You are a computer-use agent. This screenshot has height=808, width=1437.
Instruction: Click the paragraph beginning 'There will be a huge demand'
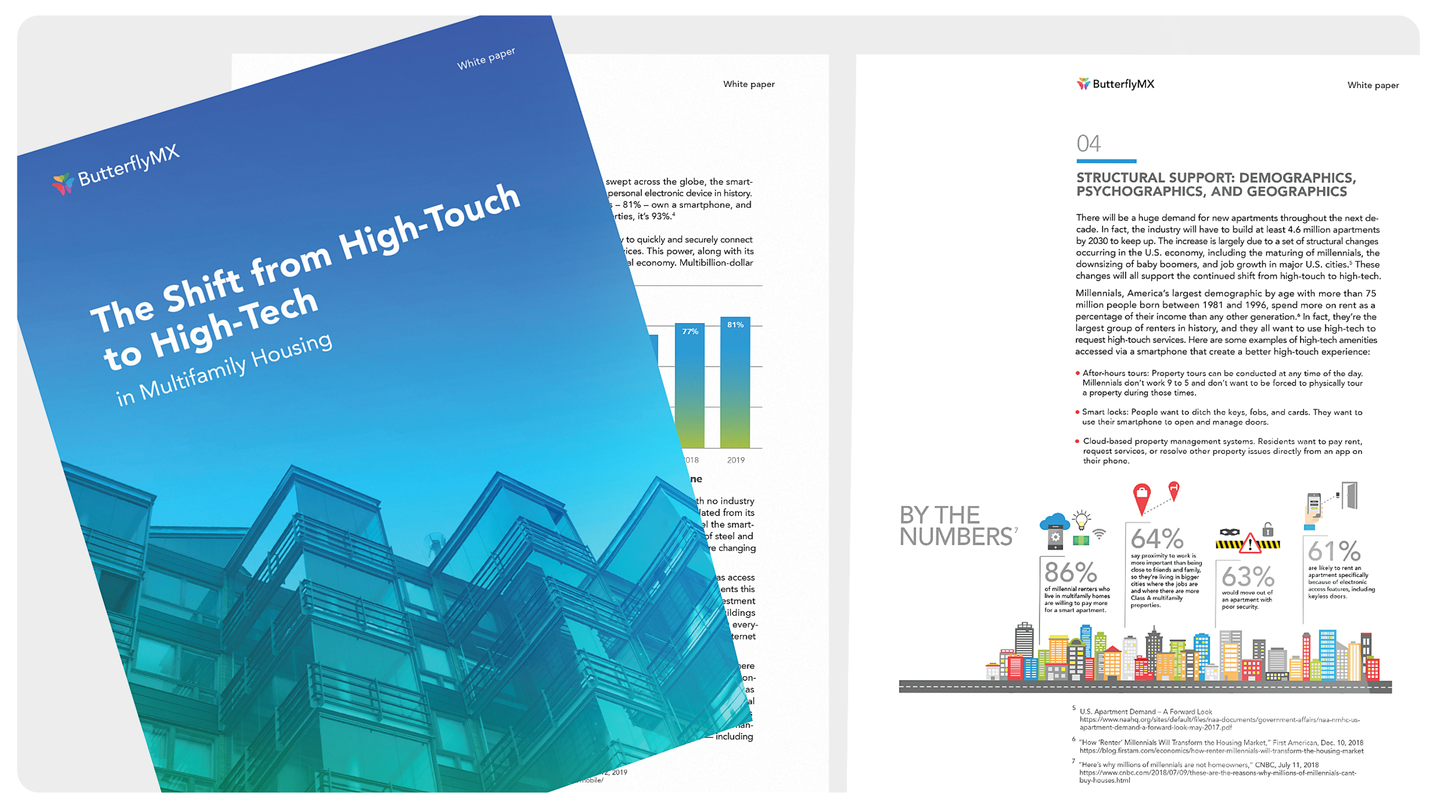point(1228,247)
